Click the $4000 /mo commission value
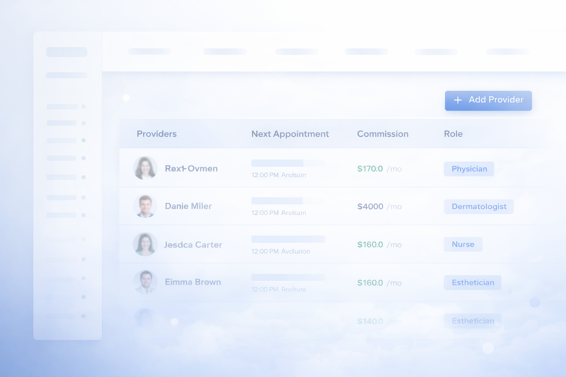 371,207
